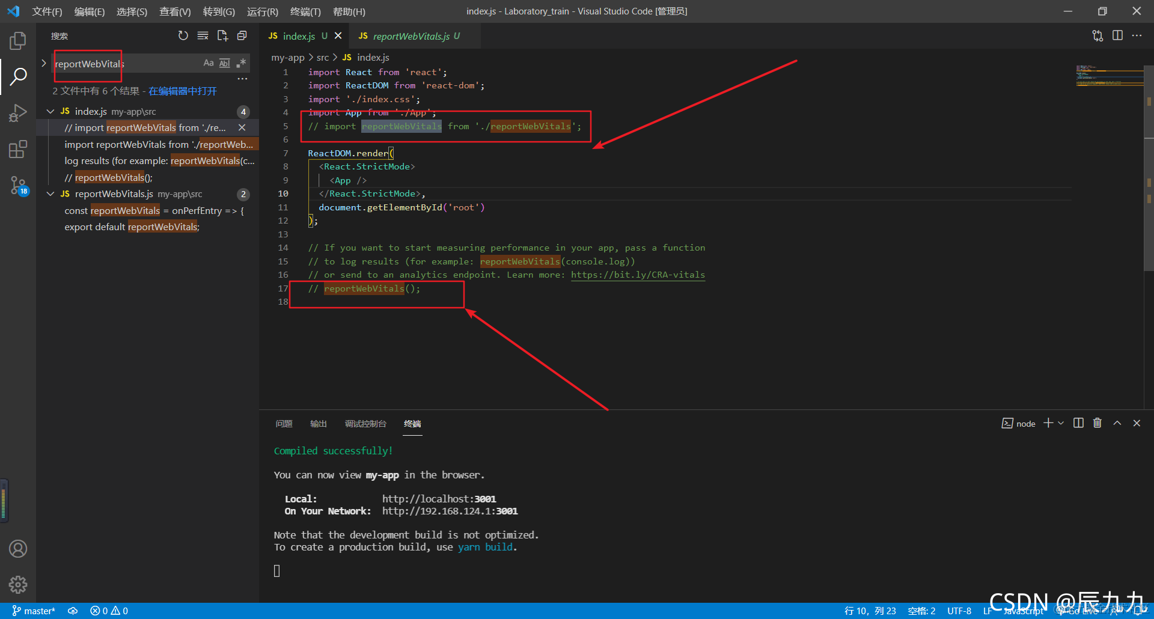The image size is (1154, 619).
Task: Change indentation setting 空格: 2
Action: coord(921,611)
